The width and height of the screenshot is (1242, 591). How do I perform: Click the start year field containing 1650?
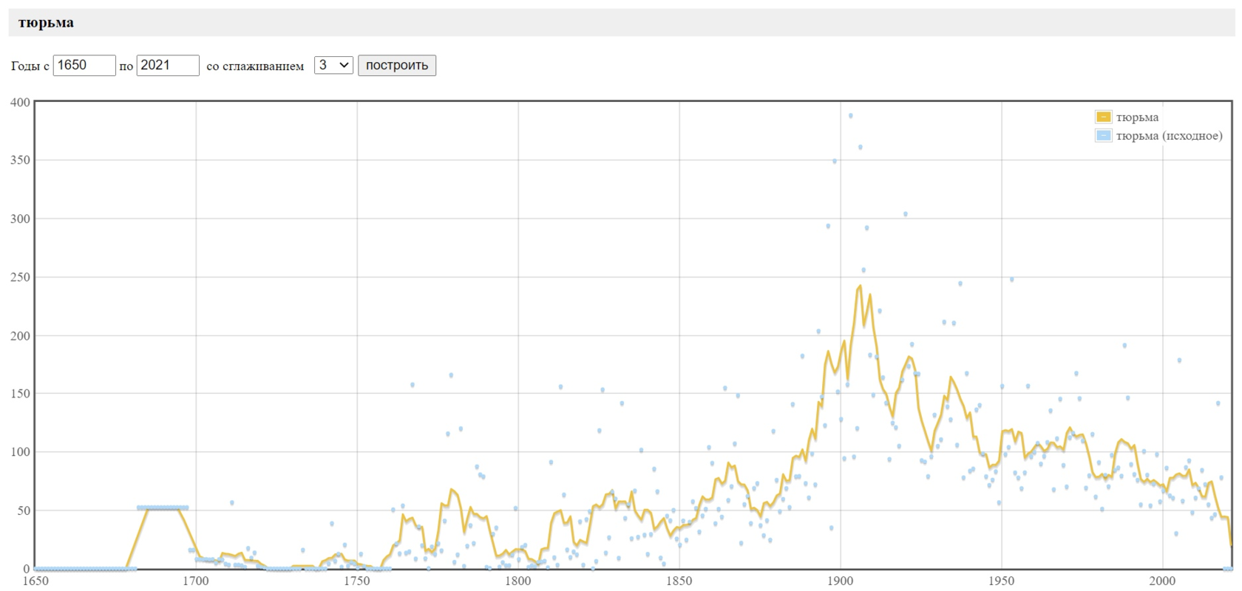(84, 65)
